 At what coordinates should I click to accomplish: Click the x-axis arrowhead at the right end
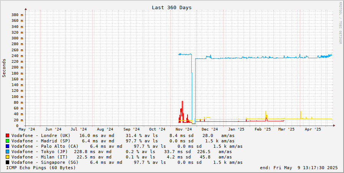334,126
